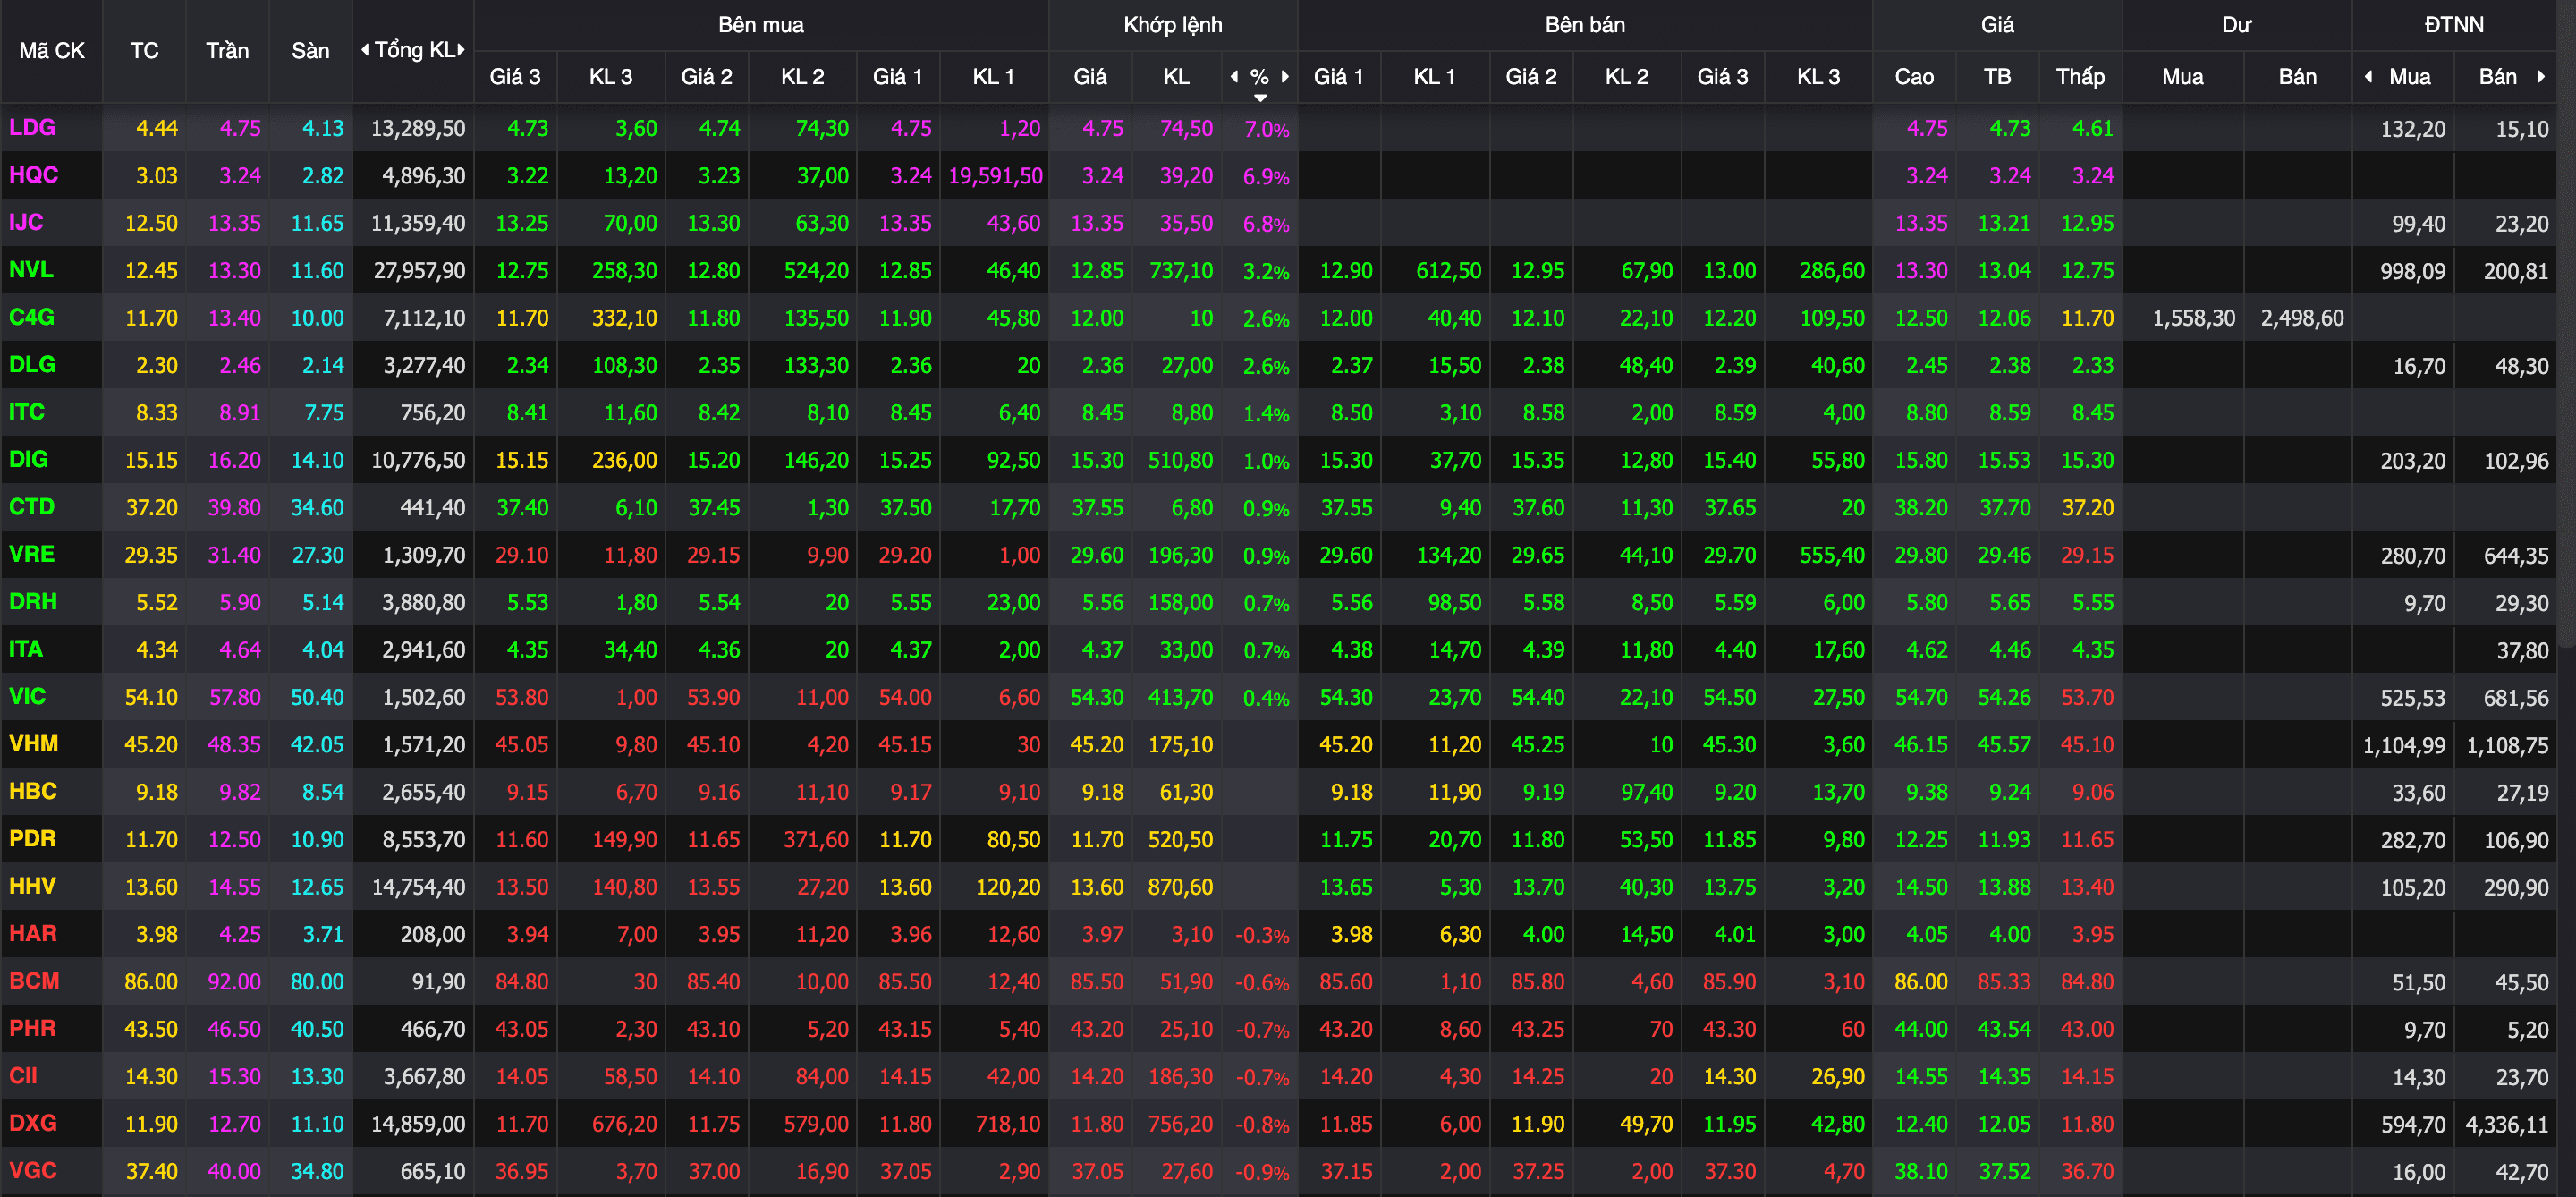Click C4G surplus sell 2,498,60

pos(2302,318)
